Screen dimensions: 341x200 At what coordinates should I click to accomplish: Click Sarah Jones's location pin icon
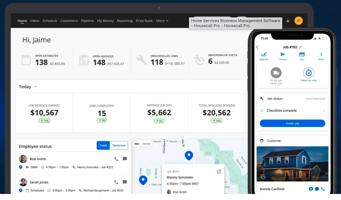(x=21, y=190)
